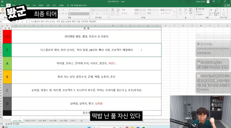Viewport: 231px width, 128px height.
Task: Select the yellow B tier cell
Action: pyautogui.click(x=7, y=77)
